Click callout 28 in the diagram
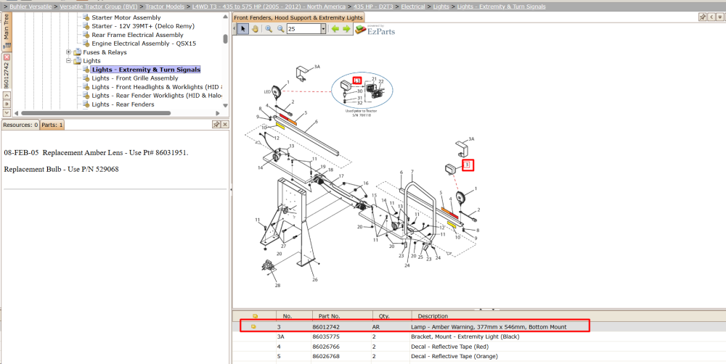The width and height of the screenshot is (726, 364). [277, 286]
